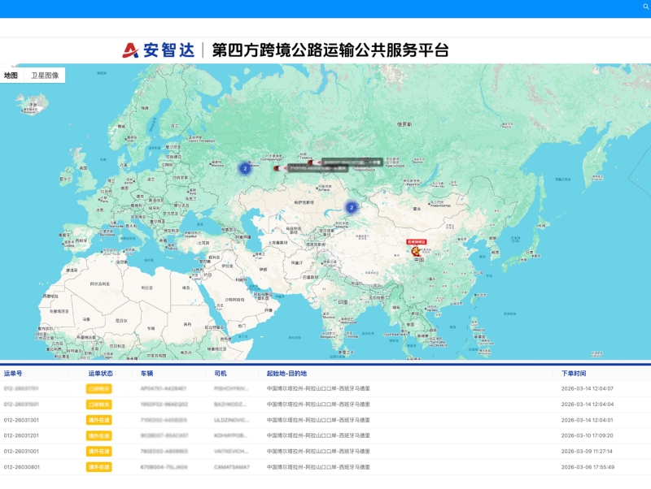
Task: Select order number 012-26030801
Action: pos(21,467)
